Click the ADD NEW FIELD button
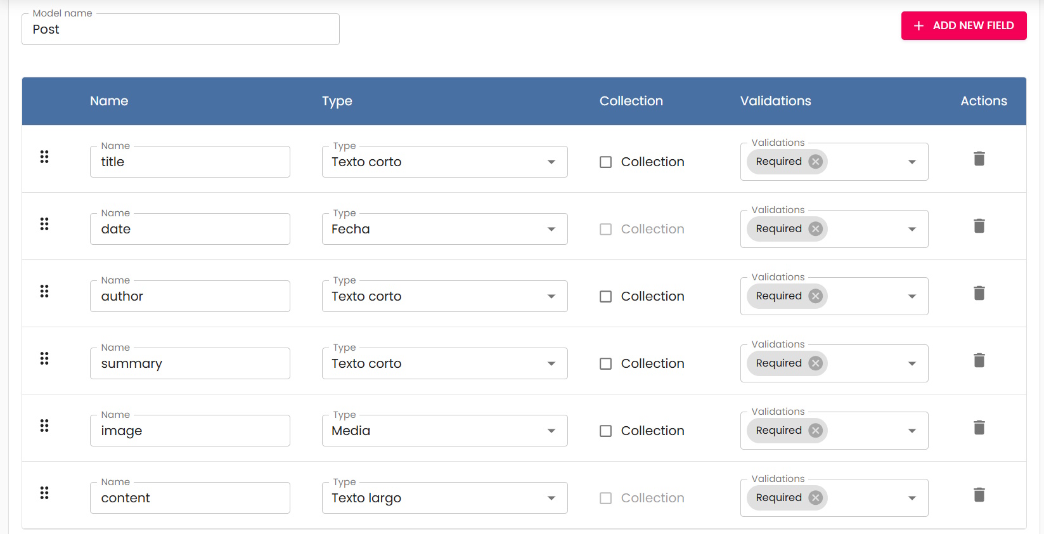Screen dimensions: 1044x534 tap(963, 26)
